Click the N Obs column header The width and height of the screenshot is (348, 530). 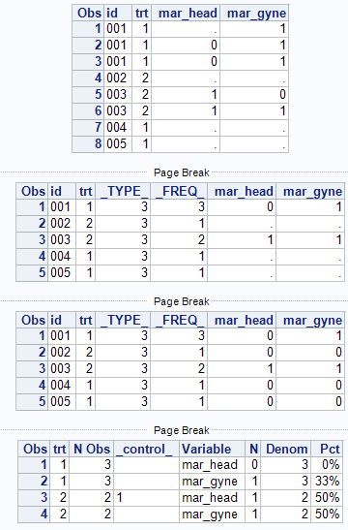(x=92, y=450)
